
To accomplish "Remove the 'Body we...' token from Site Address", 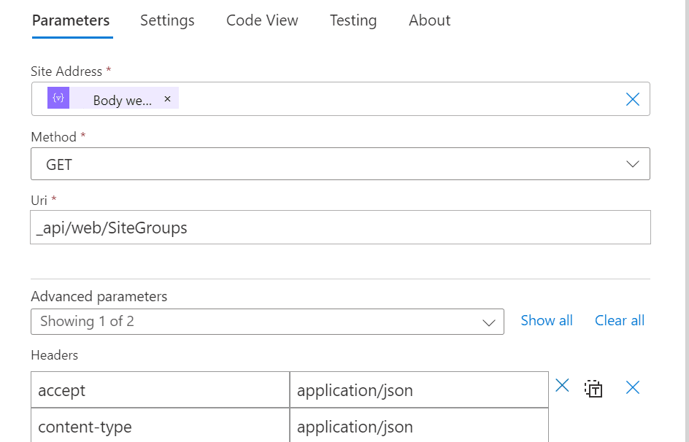I will click(x=167, y=98).
